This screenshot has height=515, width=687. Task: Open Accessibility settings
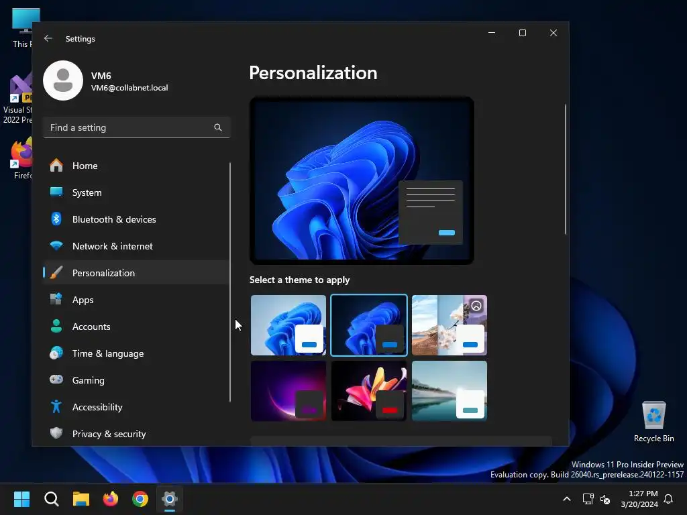pos(136,406)
